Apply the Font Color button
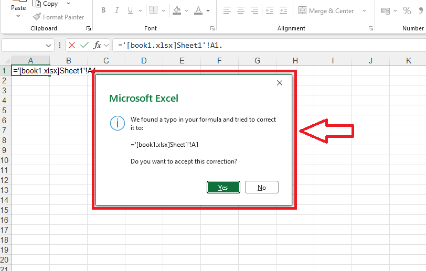The width and height of the screenshot is (426, 271). tap(198, 10)
